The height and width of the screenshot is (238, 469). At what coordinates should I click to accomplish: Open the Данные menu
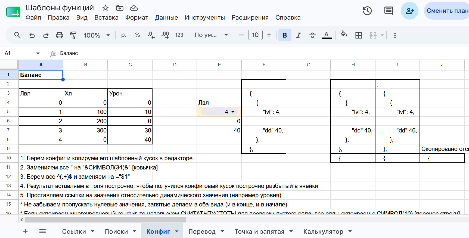point(166,18)
